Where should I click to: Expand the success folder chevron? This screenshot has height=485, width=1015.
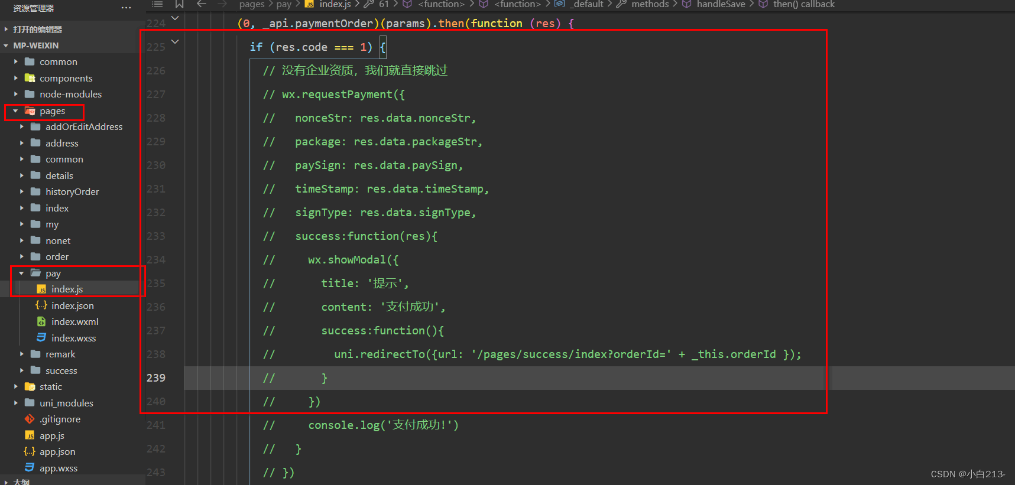tap(21, 370)
